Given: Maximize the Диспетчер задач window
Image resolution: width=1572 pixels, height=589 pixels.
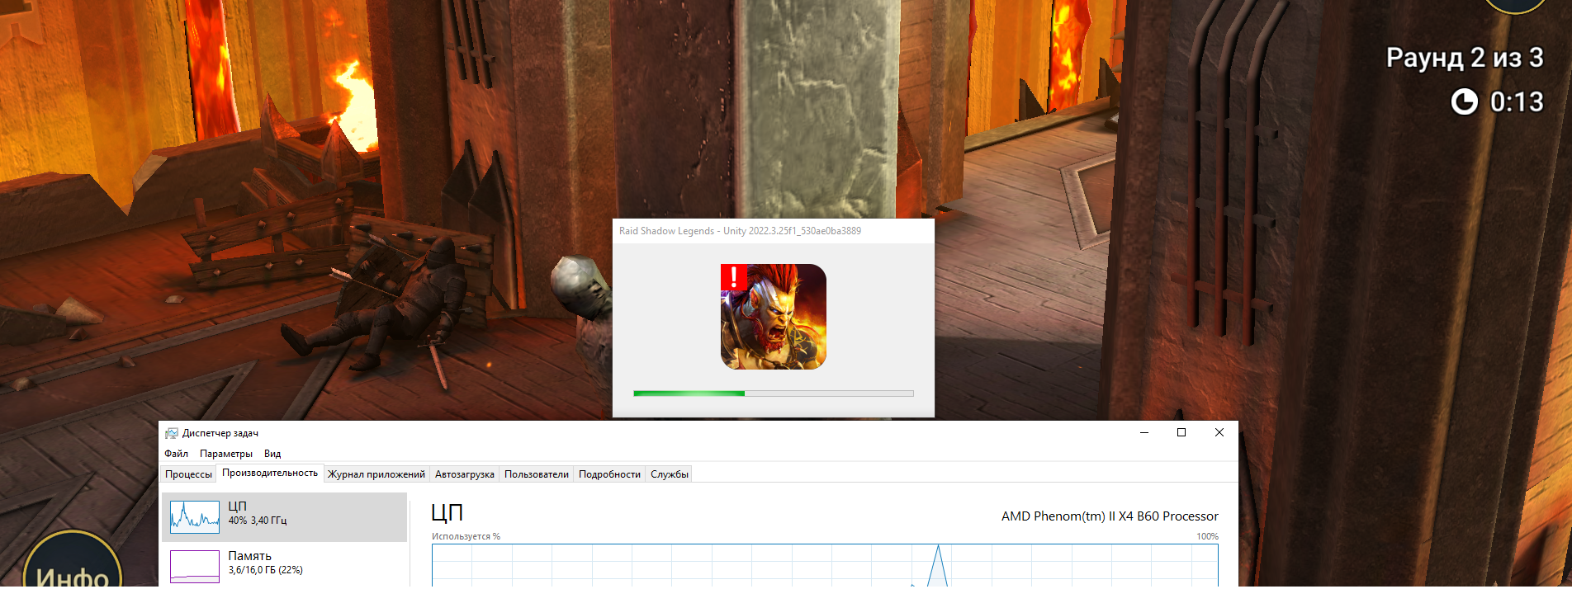Looking at the screenshot, I should click(1181, 432).
